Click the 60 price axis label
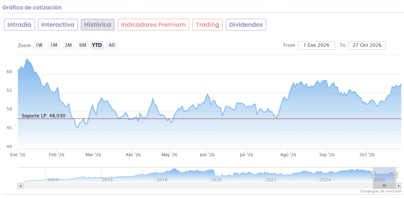This screenshot has height=198, width=404. [x=9, y=72]
